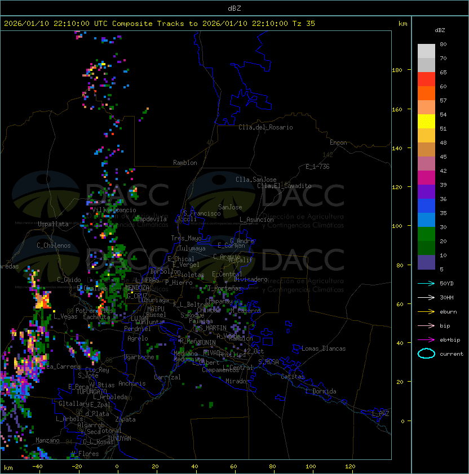Pick the light blue 30-35 dBZ swatch
The width and height of the screenshot is (469, 474).
point(426,220)
